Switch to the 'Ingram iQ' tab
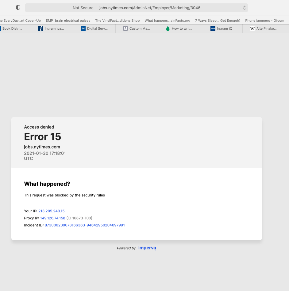This screenshot has height=291, width=289. 221,28
